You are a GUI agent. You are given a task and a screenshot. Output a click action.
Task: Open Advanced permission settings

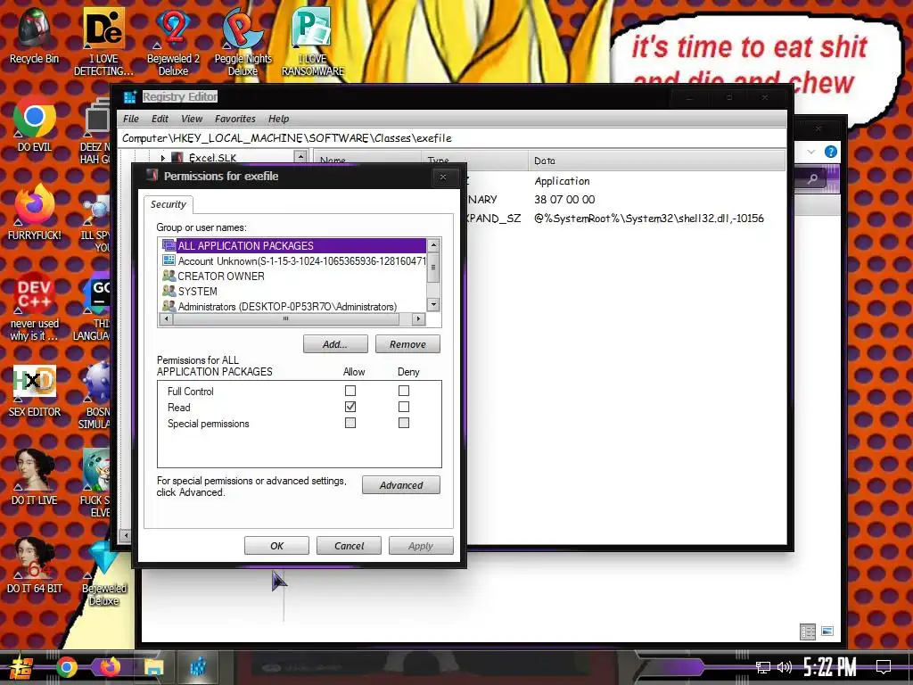(401, 485)
